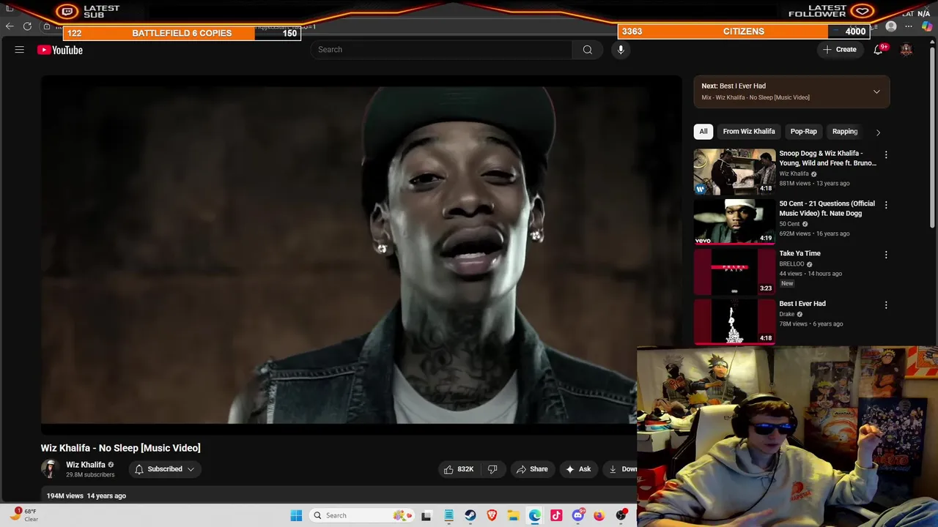Open Wiz Khalifa channel avatar
938x527 pixels.
pyautogui.click(x=50, y=469)
